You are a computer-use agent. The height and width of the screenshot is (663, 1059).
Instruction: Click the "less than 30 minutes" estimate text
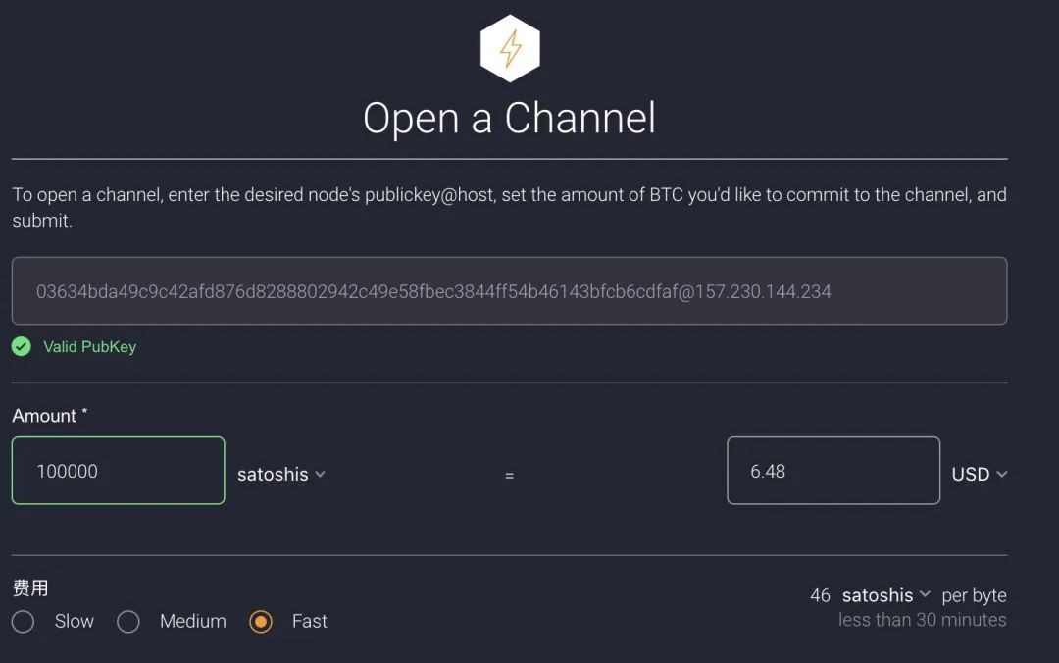[922, 620]
